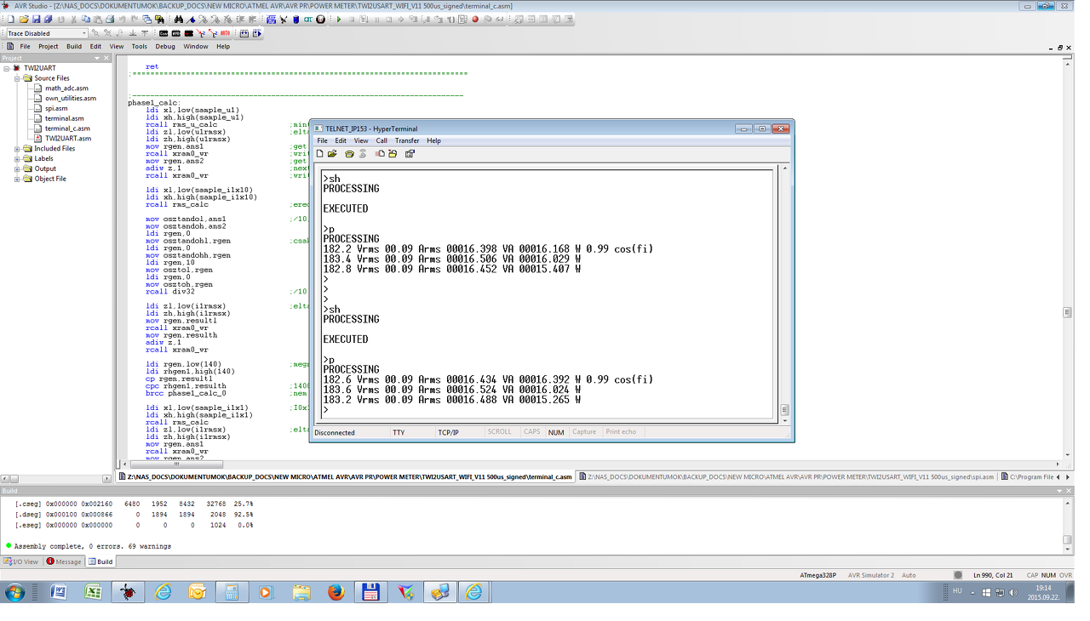
Task: Select terminal.asm in project tree
Action: point(64,118)
